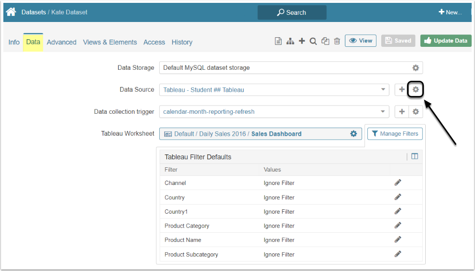This screenshot has height=271, width=475.
Task: Click gear icon in Data Storage field
Action: click(x=416, y=68)
